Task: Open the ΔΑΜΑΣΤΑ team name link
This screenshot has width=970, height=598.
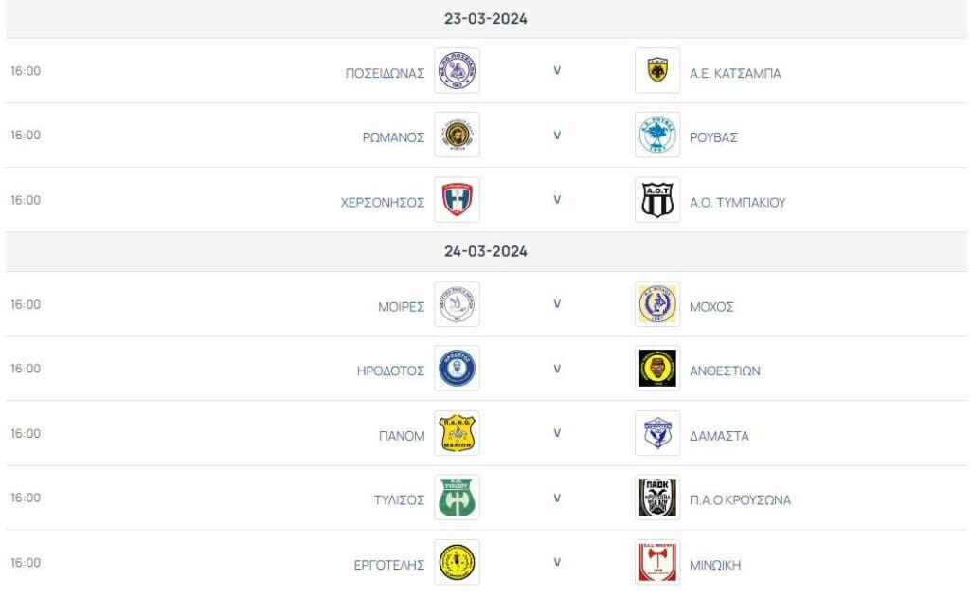Action: tap(720, 436)
